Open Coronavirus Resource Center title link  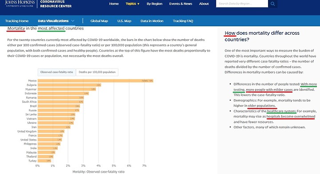(56, 4)
